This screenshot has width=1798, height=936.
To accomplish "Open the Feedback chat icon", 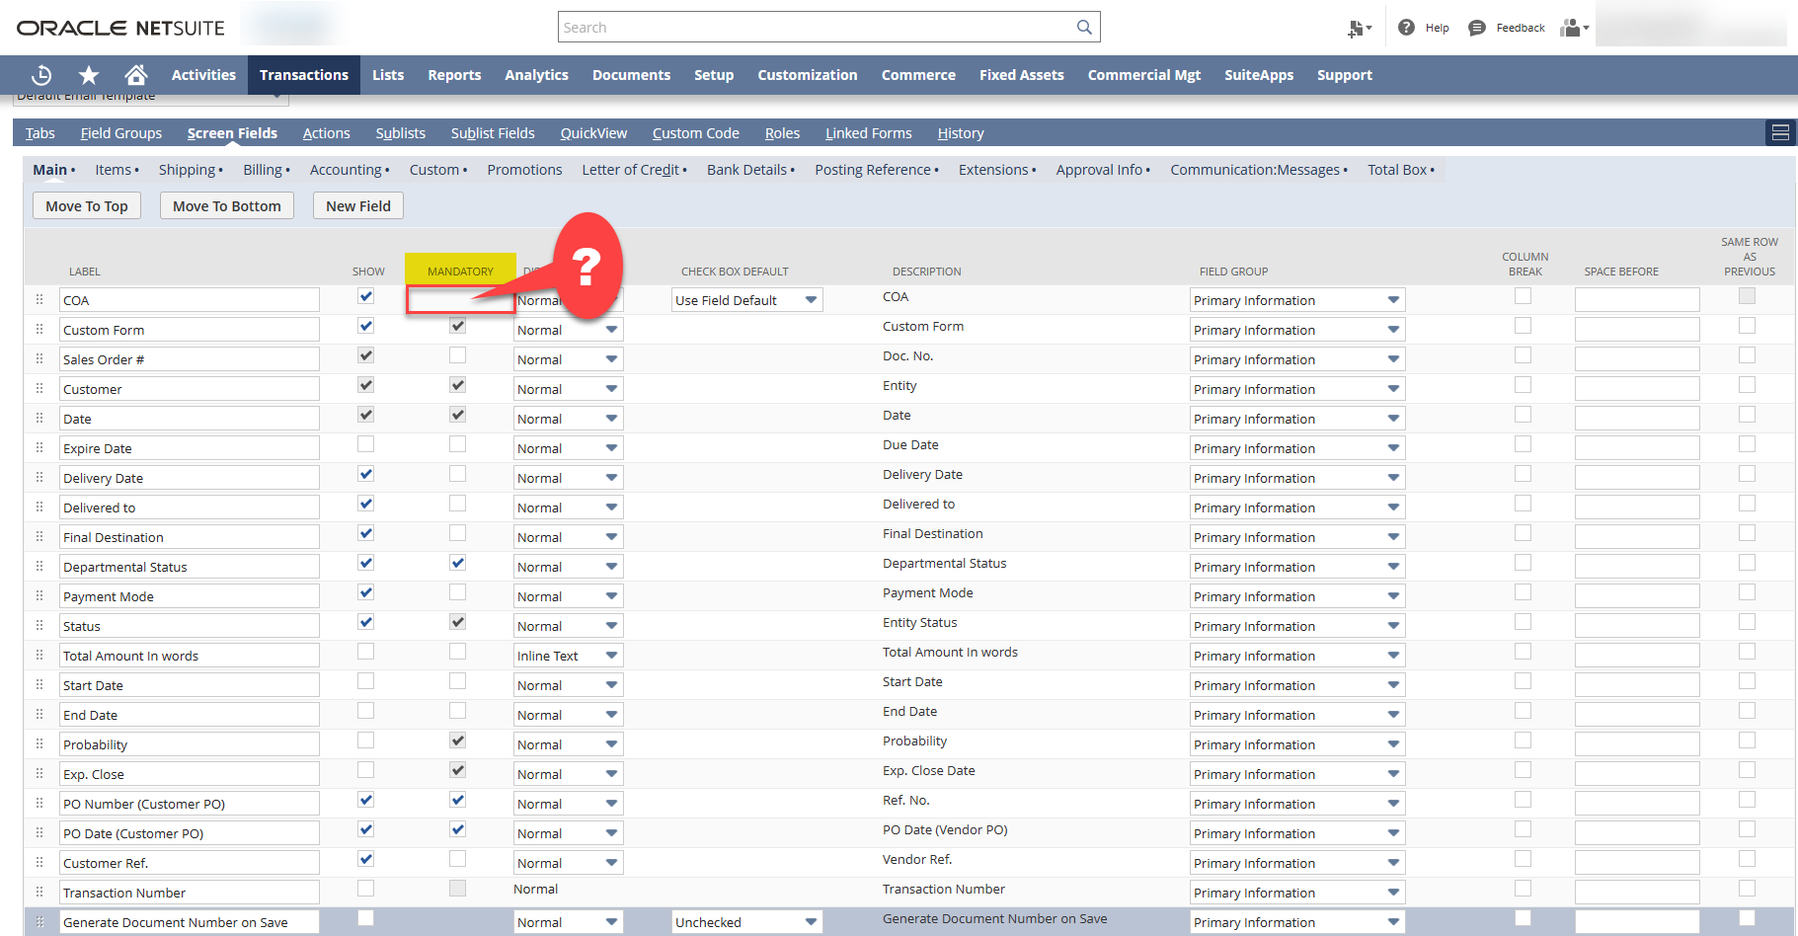I will click(x=1476, y=27).
